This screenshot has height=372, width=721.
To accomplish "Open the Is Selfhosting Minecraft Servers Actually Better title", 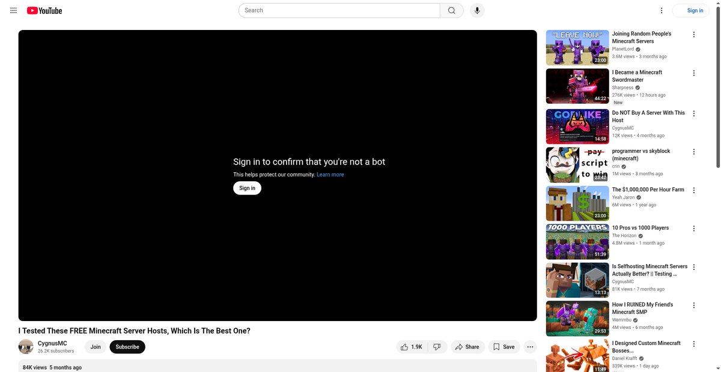I will [x=650, y=270].
